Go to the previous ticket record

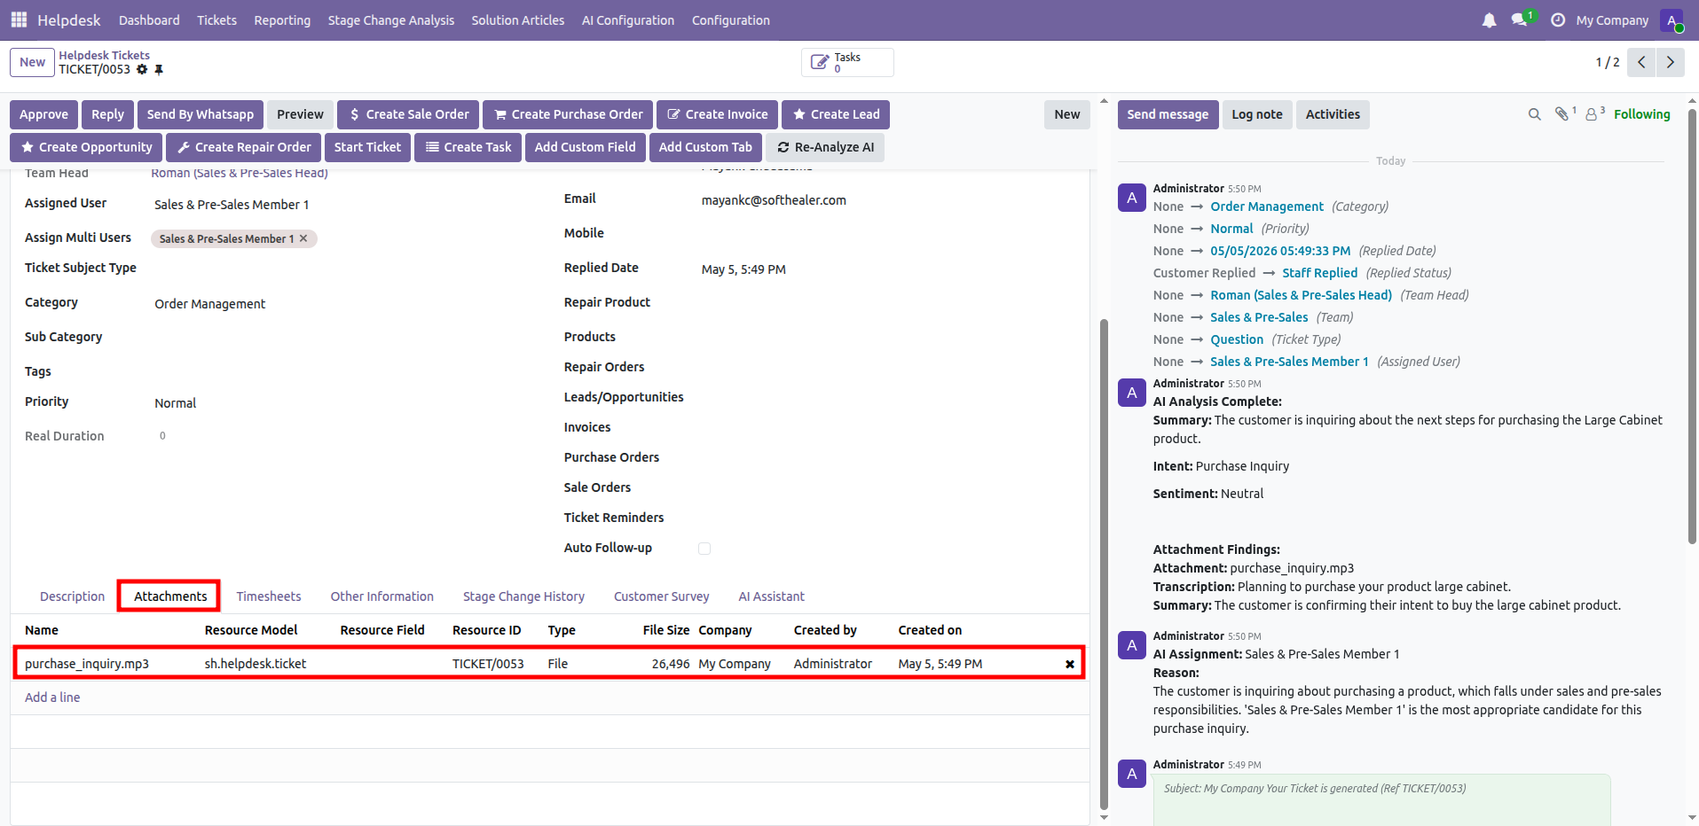coord(1641,62)
